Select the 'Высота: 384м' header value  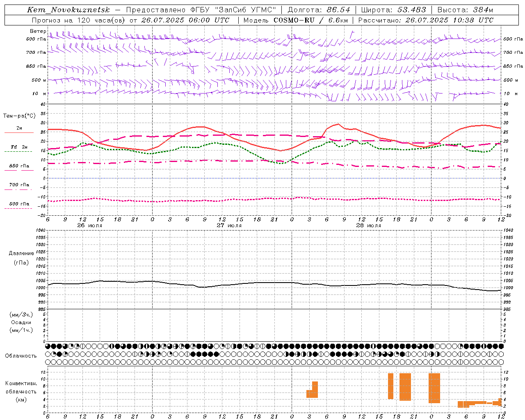pyautogui.click(x=465, y=10)
